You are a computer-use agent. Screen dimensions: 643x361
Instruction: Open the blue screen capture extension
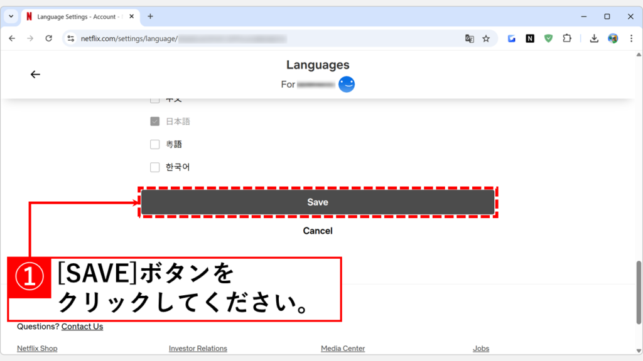[x=511, y=38]
